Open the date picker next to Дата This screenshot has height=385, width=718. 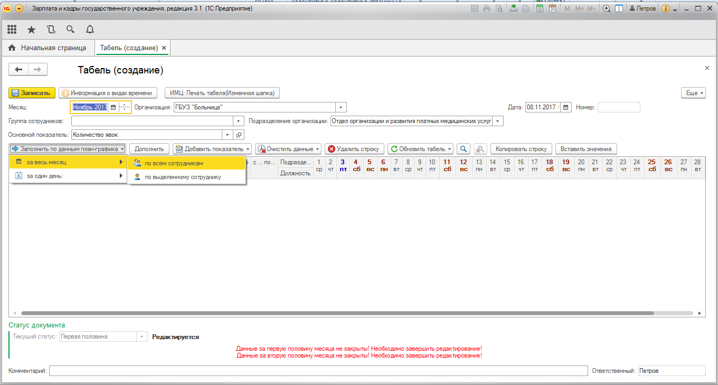coord(566,107)
